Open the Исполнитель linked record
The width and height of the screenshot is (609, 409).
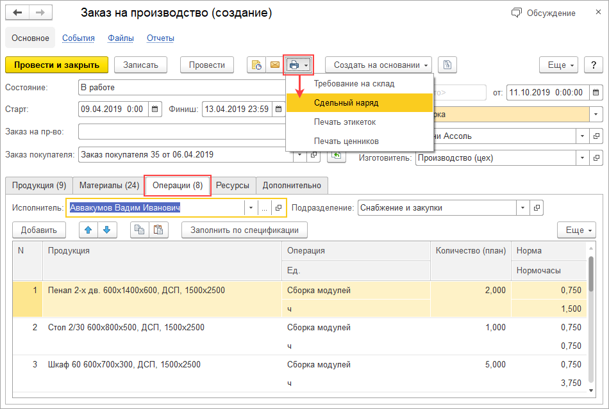[x=278, y=208]
